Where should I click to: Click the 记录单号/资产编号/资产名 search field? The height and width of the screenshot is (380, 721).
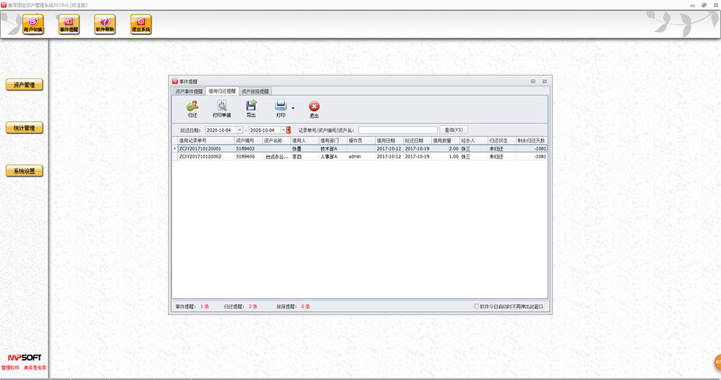coord(398,130)
